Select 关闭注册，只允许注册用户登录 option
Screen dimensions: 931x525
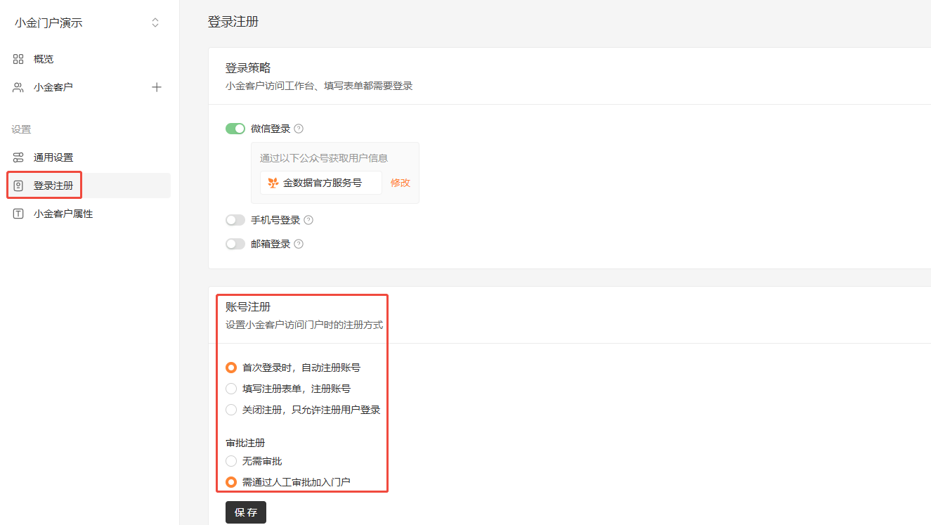231,410
